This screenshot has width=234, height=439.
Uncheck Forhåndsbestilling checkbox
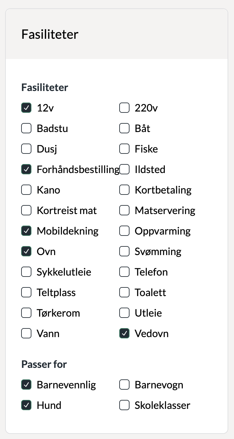click(26, 170)
